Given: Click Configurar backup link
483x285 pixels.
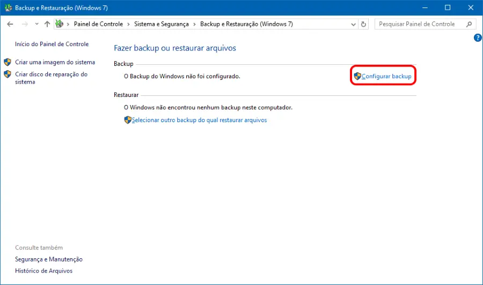Looking at the screenshot, I should coord(386,76).
